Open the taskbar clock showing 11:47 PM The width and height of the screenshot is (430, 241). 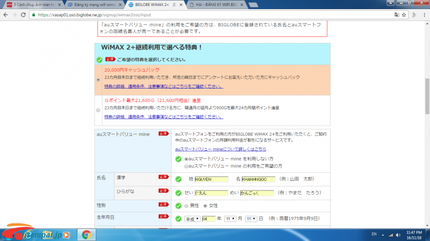(x=414, y=235)
